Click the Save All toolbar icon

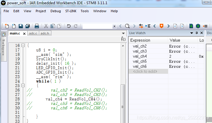28,26
